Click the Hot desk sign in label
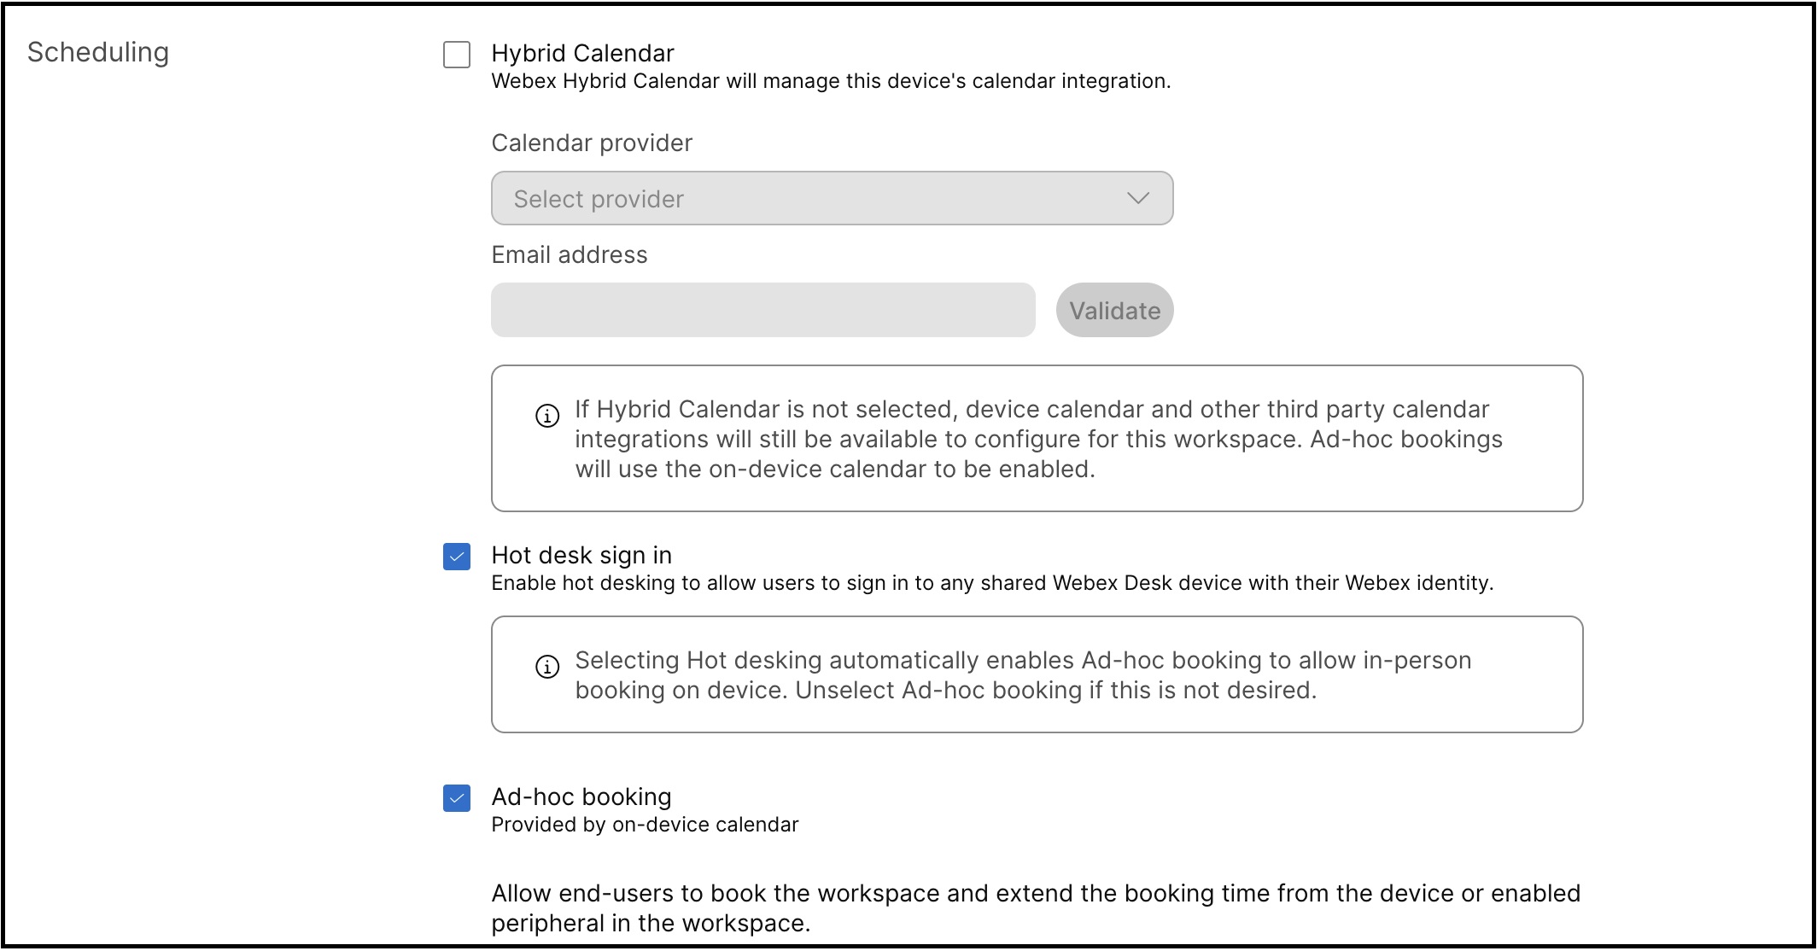 pos(581,555)
